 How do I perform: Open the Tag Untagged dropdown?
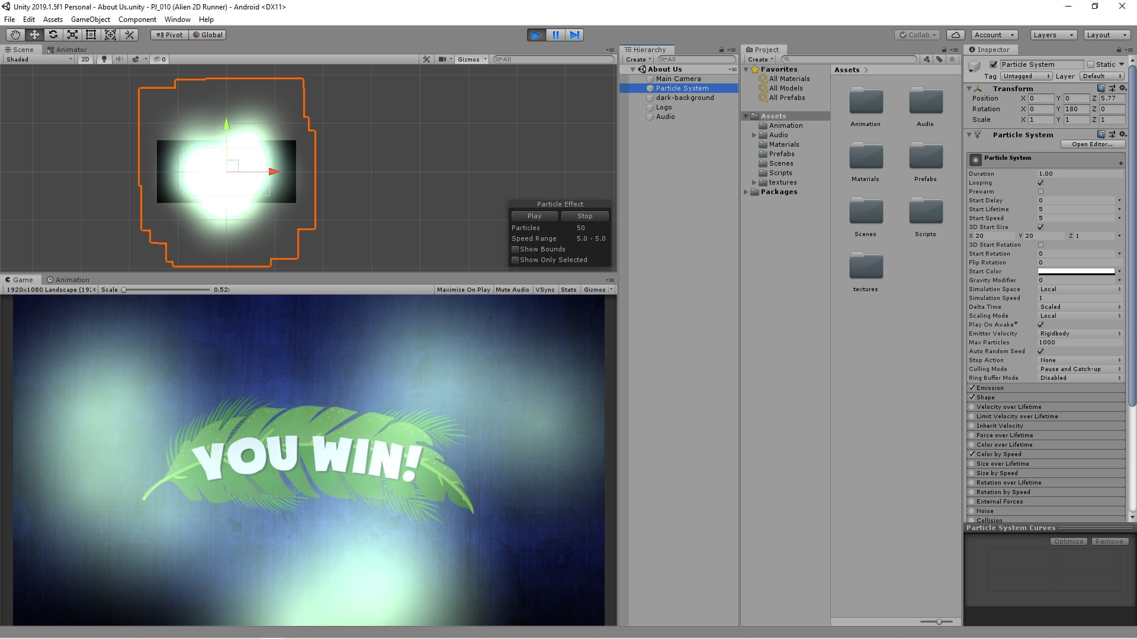(x=1026, y=76)
